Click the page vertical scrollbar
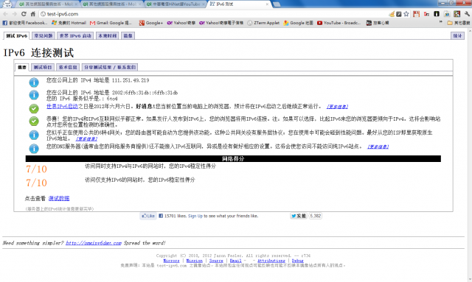Image resolution: width=472 pixels, height=282 pixels. [x=470, y=155]
